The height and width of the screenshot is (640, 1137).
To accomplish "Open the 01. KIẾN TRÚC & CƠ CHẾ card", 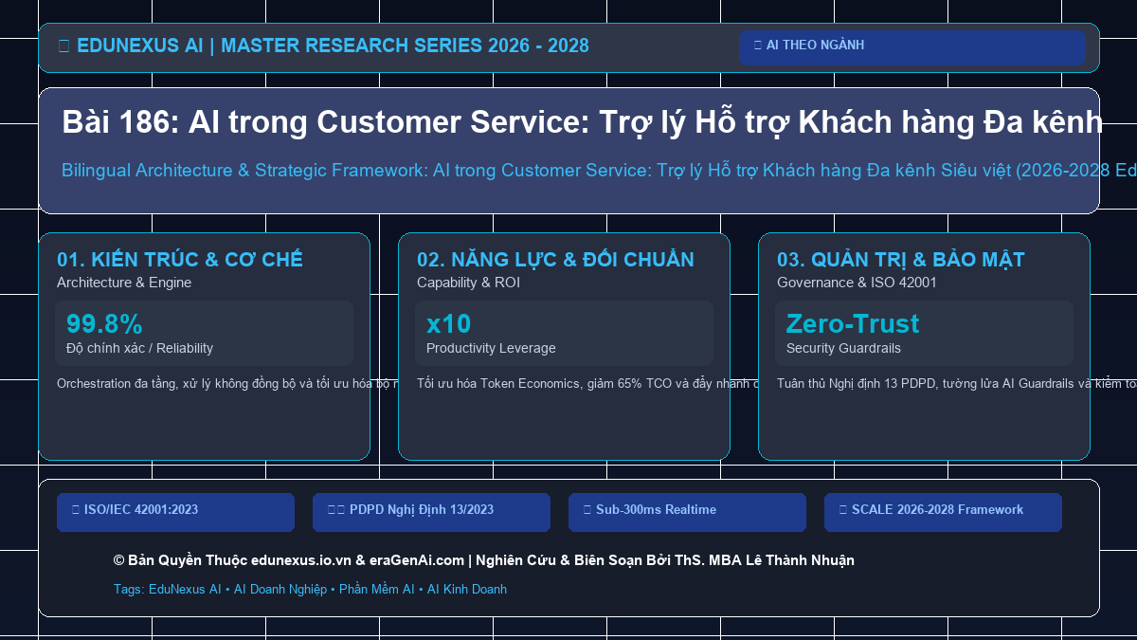I will click(x=204, y=347).
